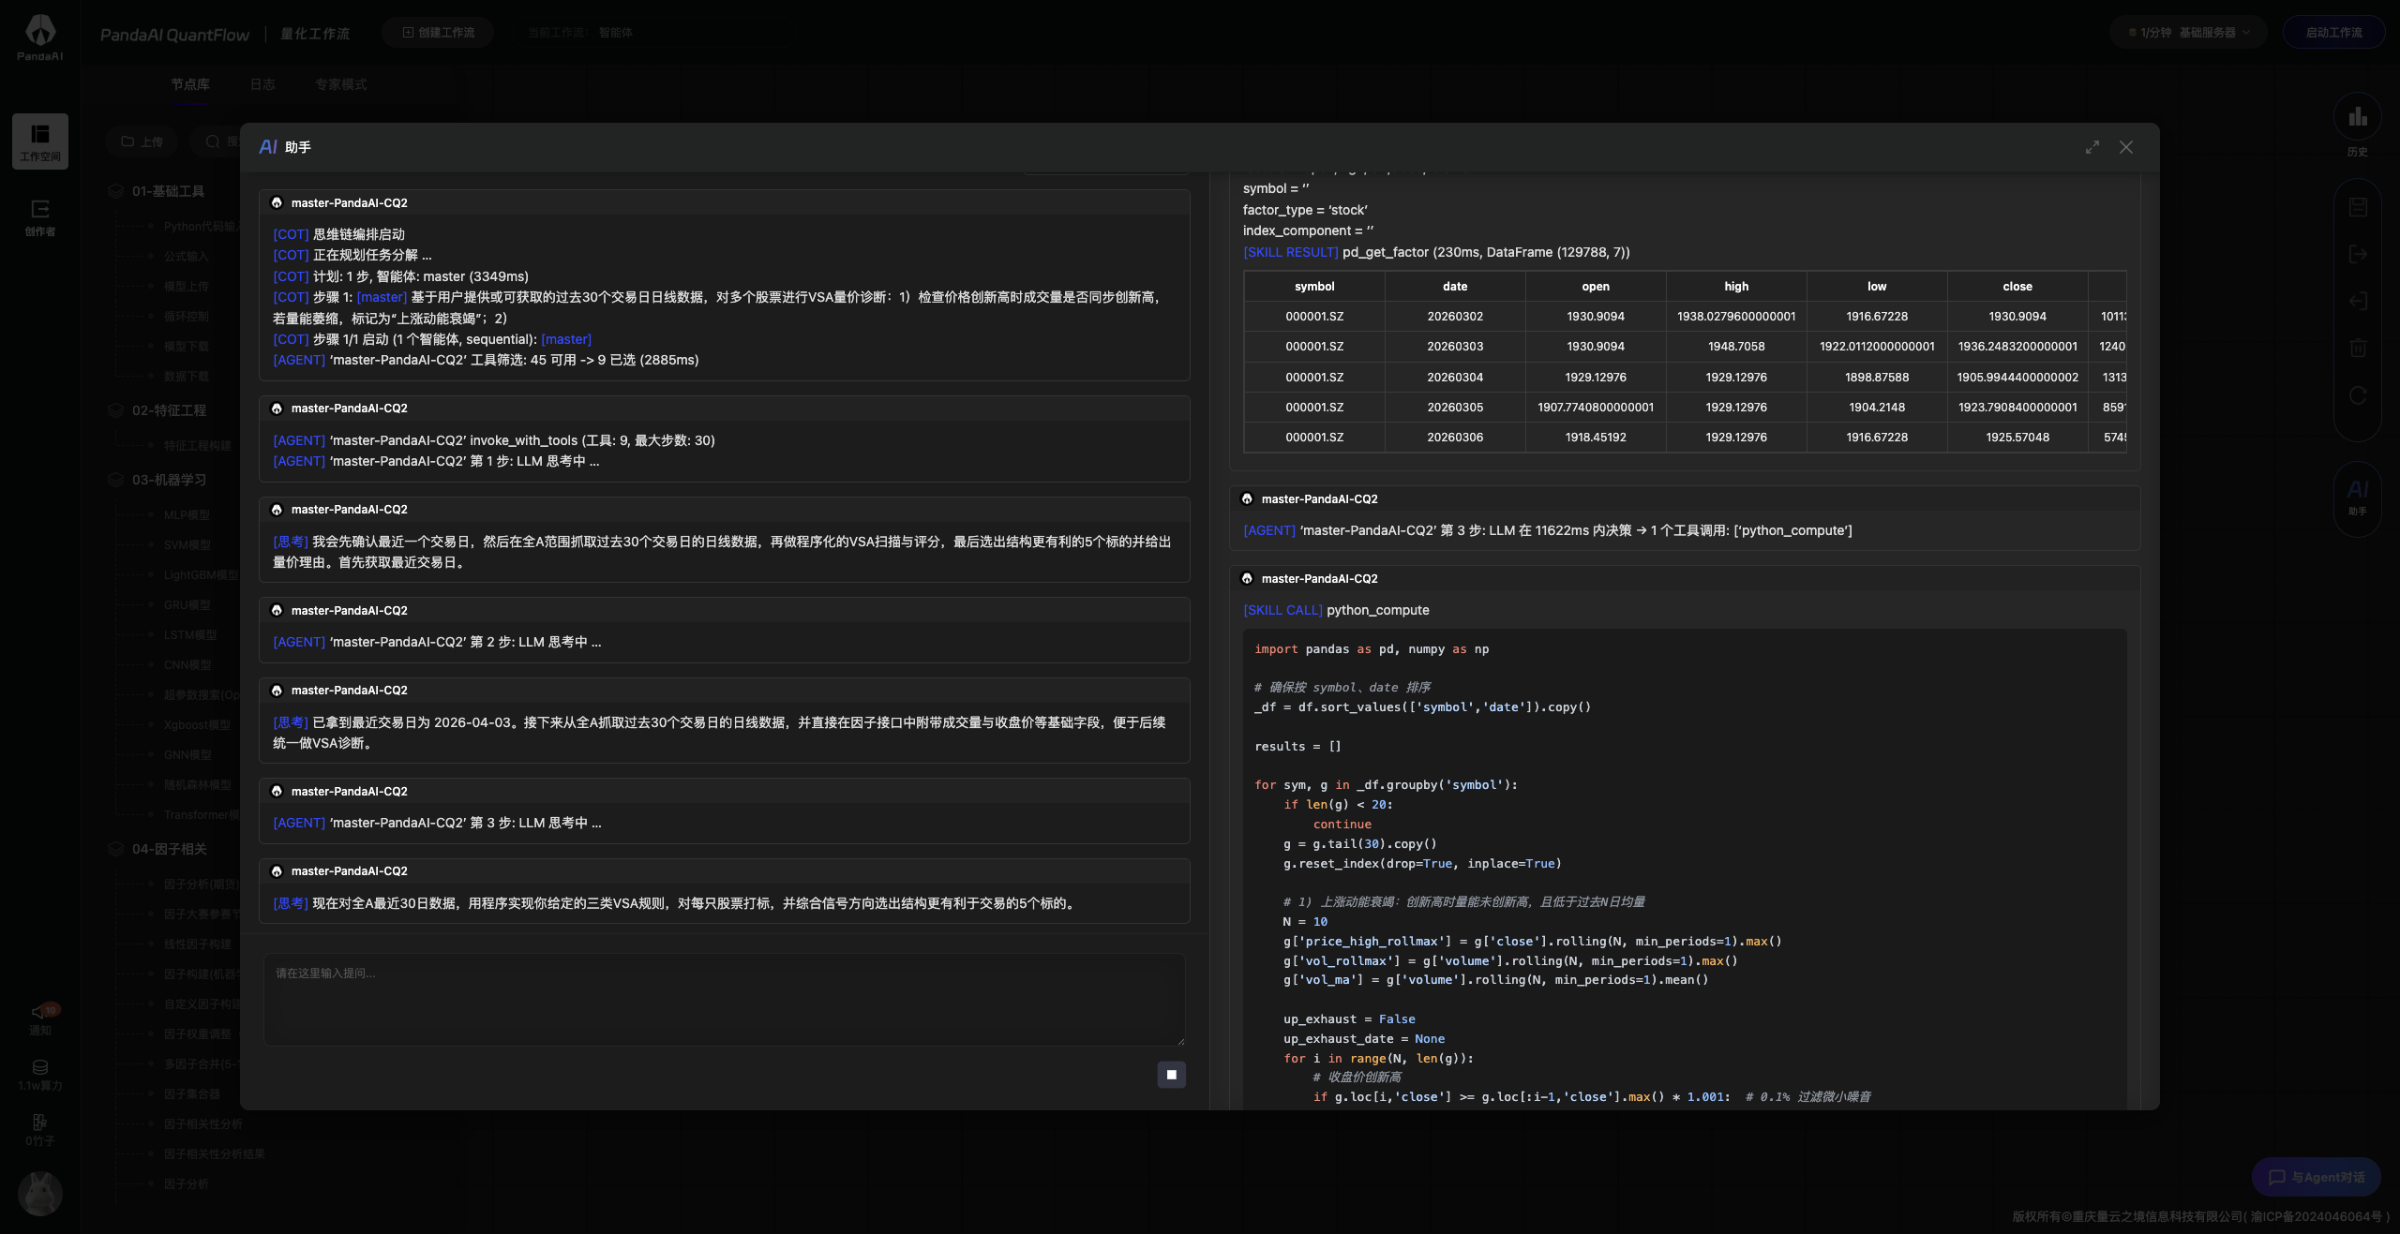Viewport: 2400px width, 1234px height.
Task: Switch to the 日志 tab
Action: 262,84
